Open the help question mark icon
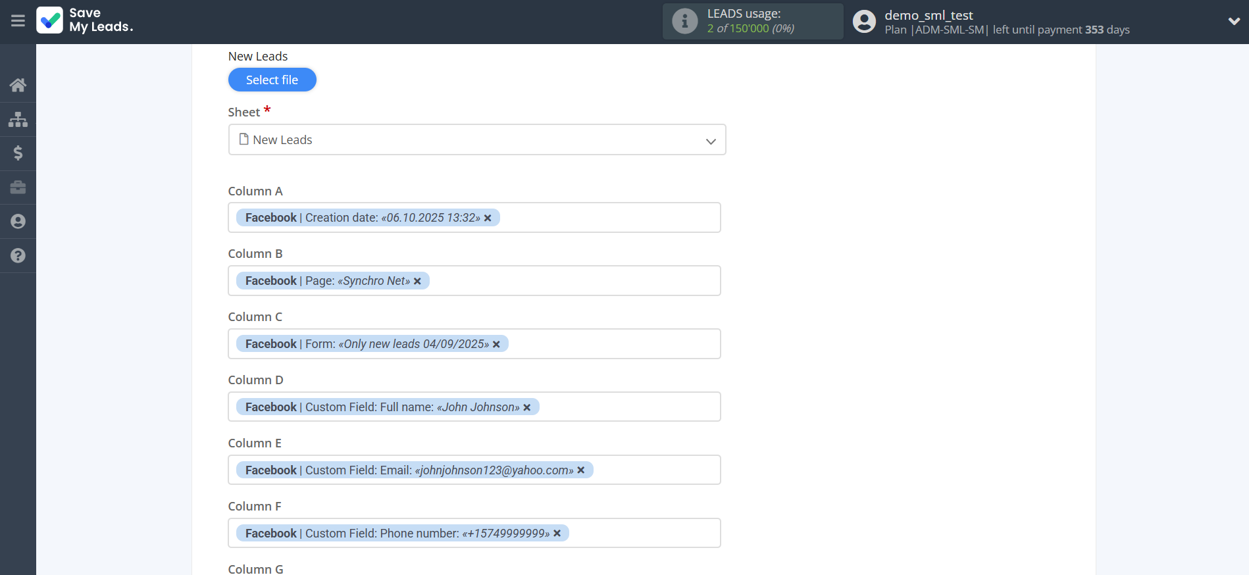The width and height of the screenshot is (1249, 575). [18, 256]
